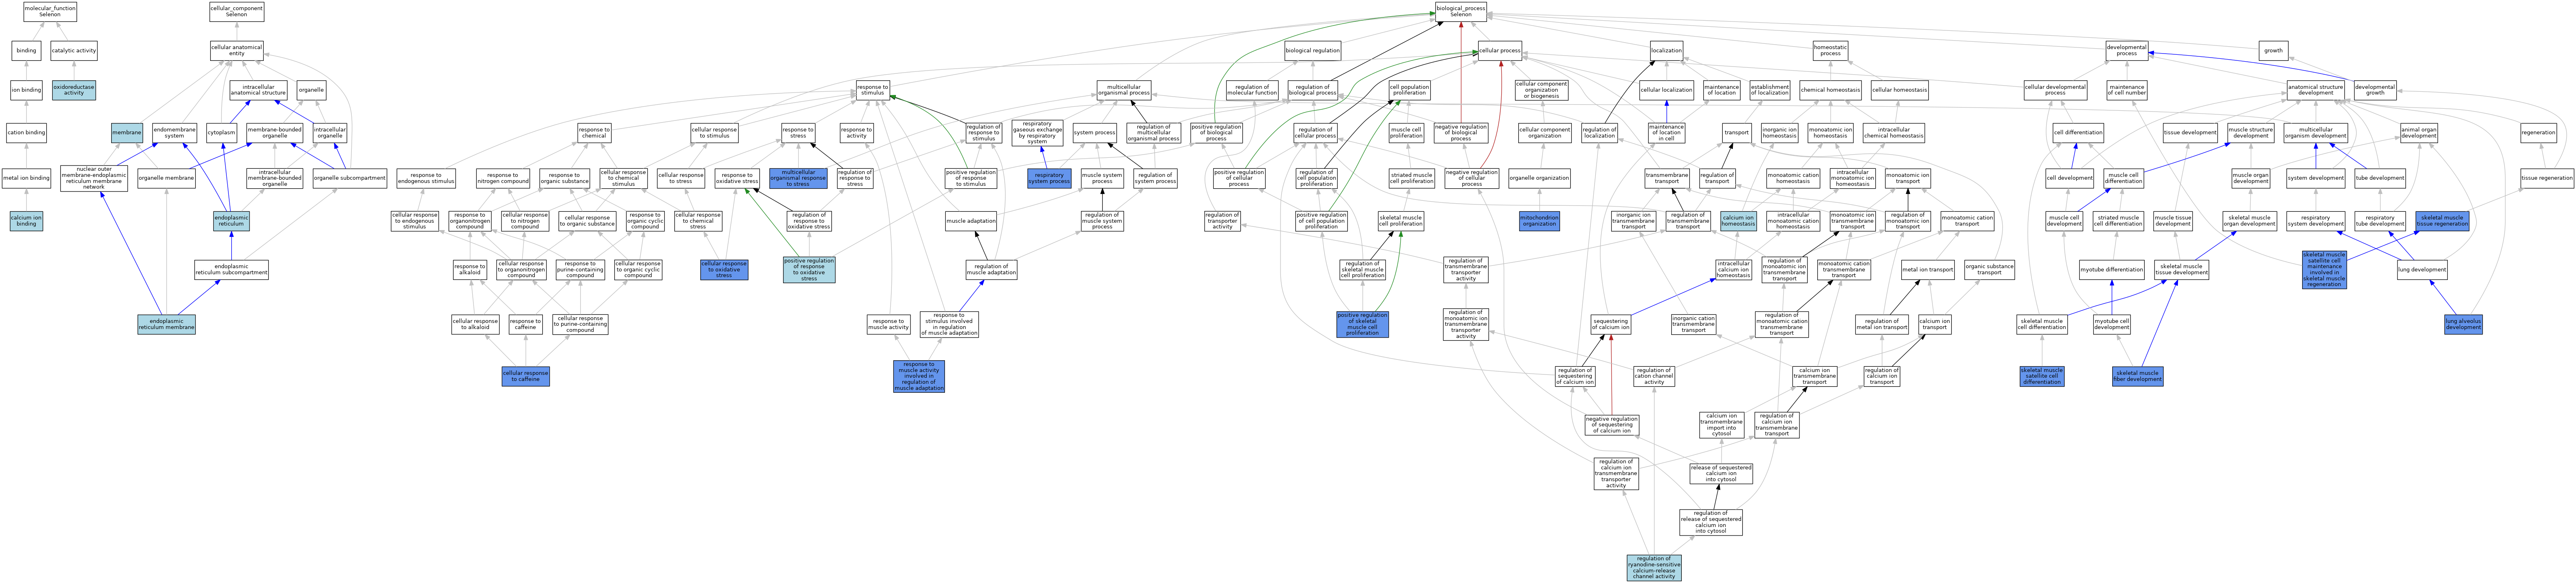Viewport: 2576px width, 583px height.
Task: Click 'positive regulation of response to oxidative stress'
Action: click(809, 270)
